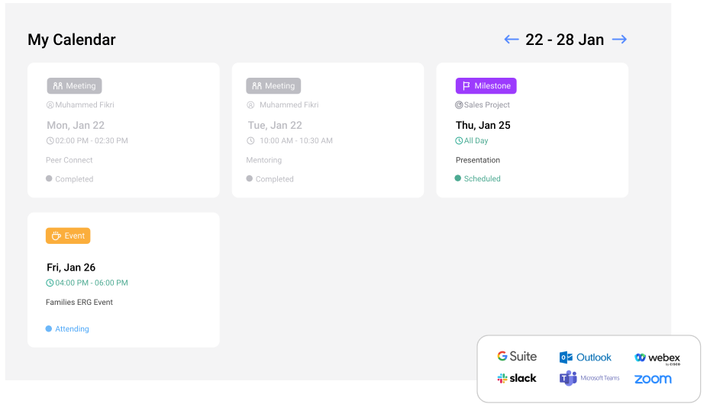The width and height of the screenshot is (707, 407).
Task: Open the Sales Project link
Action: pyautogui.click(x=486, y=105)
